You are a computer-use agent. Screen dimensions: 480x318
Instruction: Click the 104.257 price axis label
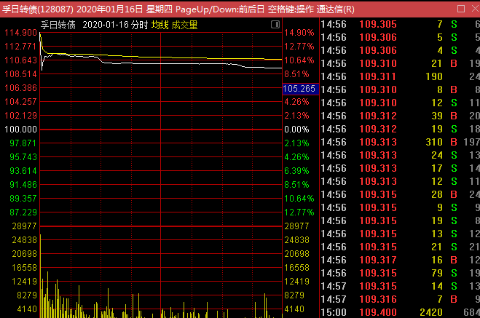point(20,102)
